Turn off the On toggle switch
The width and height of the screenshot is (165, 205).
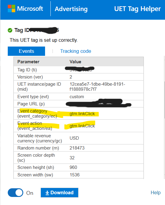tap(16, 193)
